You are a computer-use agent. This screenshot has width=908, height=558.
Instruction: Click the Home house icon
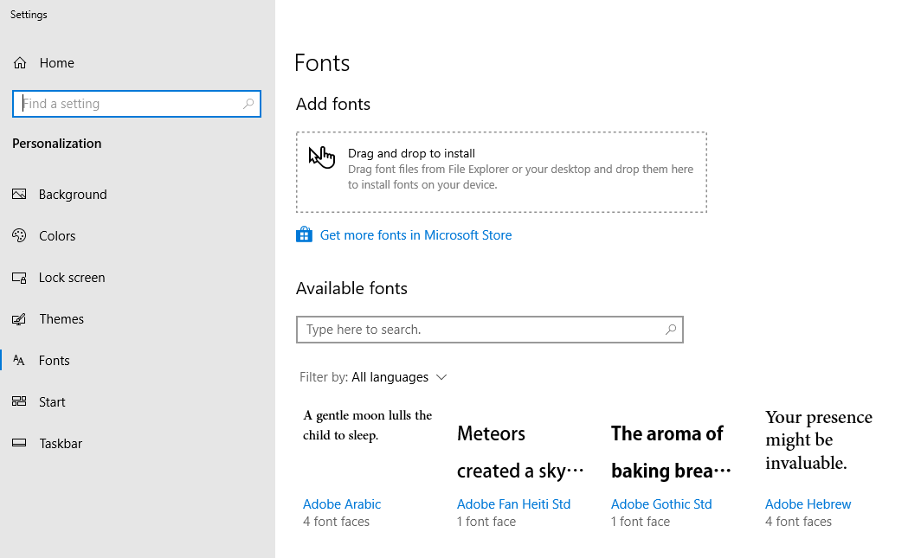pyautogui.click(x=20, y=62)
